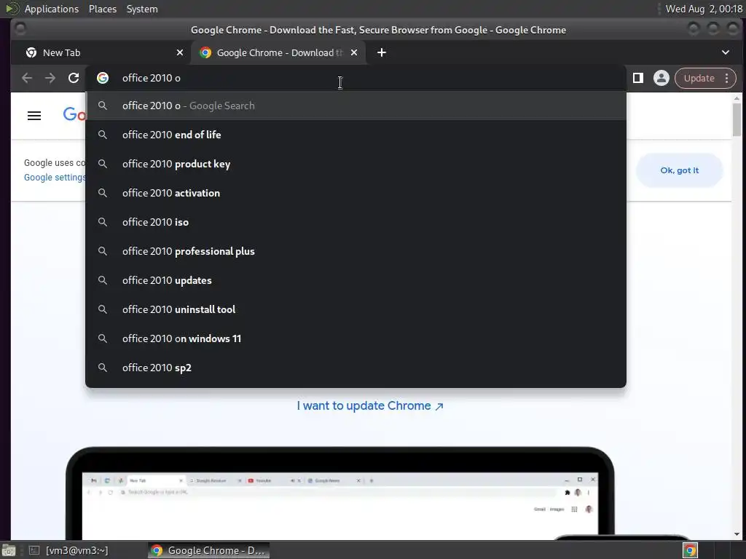Switch to the Google Chrome Download tab

click(x=278, y=52)
